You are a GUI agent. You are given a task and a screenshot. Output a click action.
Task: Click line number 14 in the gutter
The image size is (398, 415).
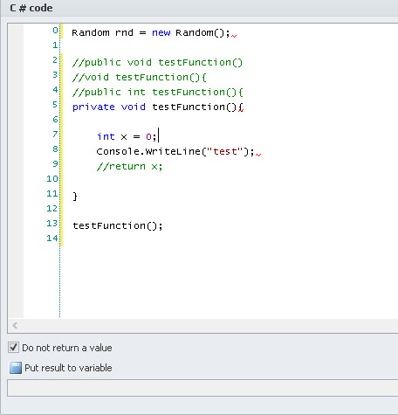click(x=52, y=239)
